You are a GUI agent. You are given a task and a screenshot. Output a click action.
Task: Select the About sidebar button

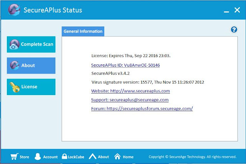[31, 66]
